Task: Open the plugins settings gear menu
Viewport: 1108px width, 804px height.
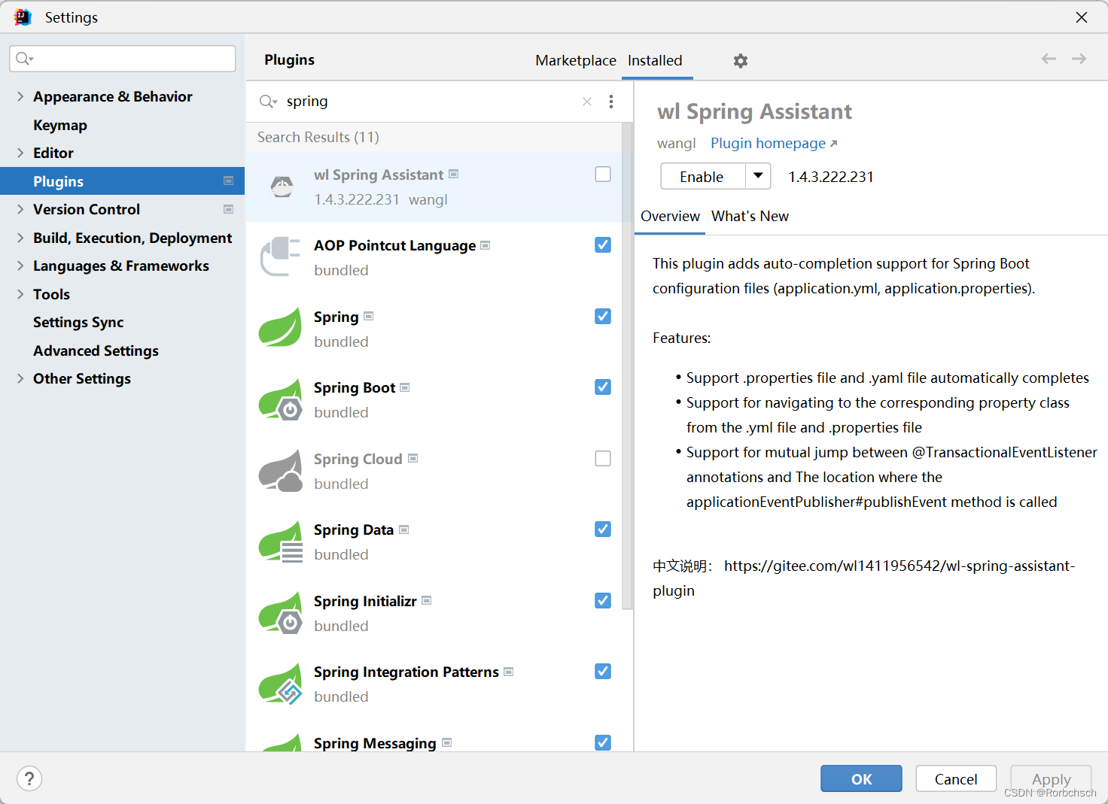Action: (740, 61)
